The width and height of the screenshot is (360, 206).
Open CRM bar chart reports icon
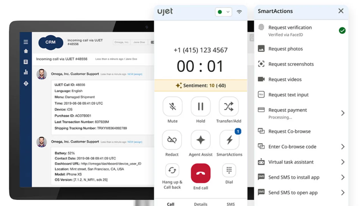[26, 72]
